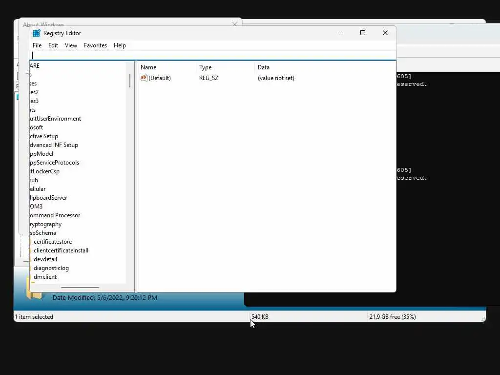This screenshot has height=375, width=500.
Task: Select the DefaultUserEnvironment key in tree
Action: click(x=56, y=119)
